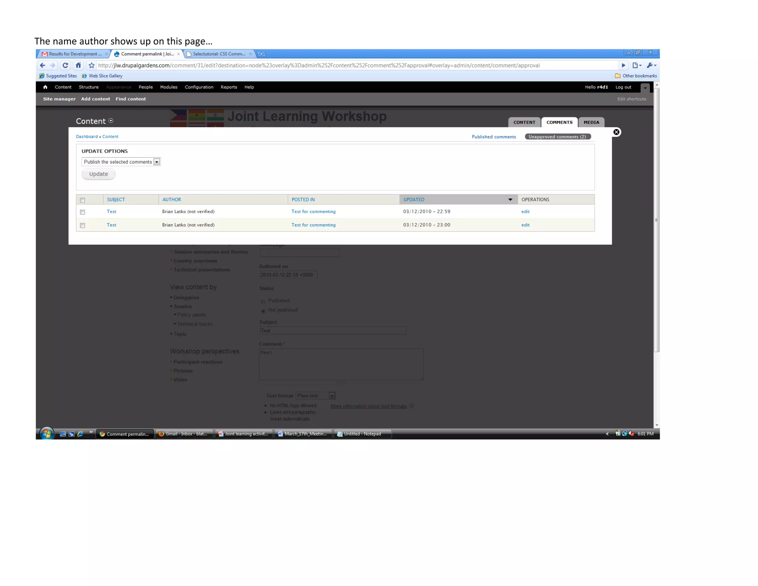
Task: Open the browser wrench settings menu
Action: (651, 65)
